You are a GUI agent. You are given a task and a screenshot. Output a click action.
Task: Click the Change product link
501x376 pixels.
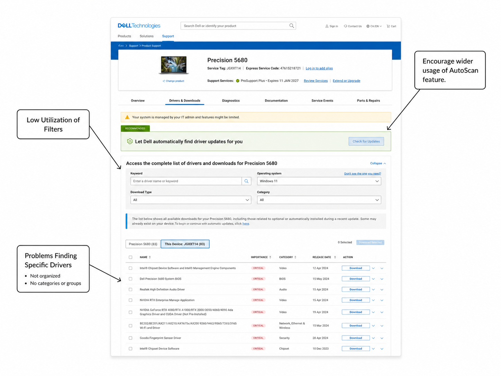click(x=174, y=81)
